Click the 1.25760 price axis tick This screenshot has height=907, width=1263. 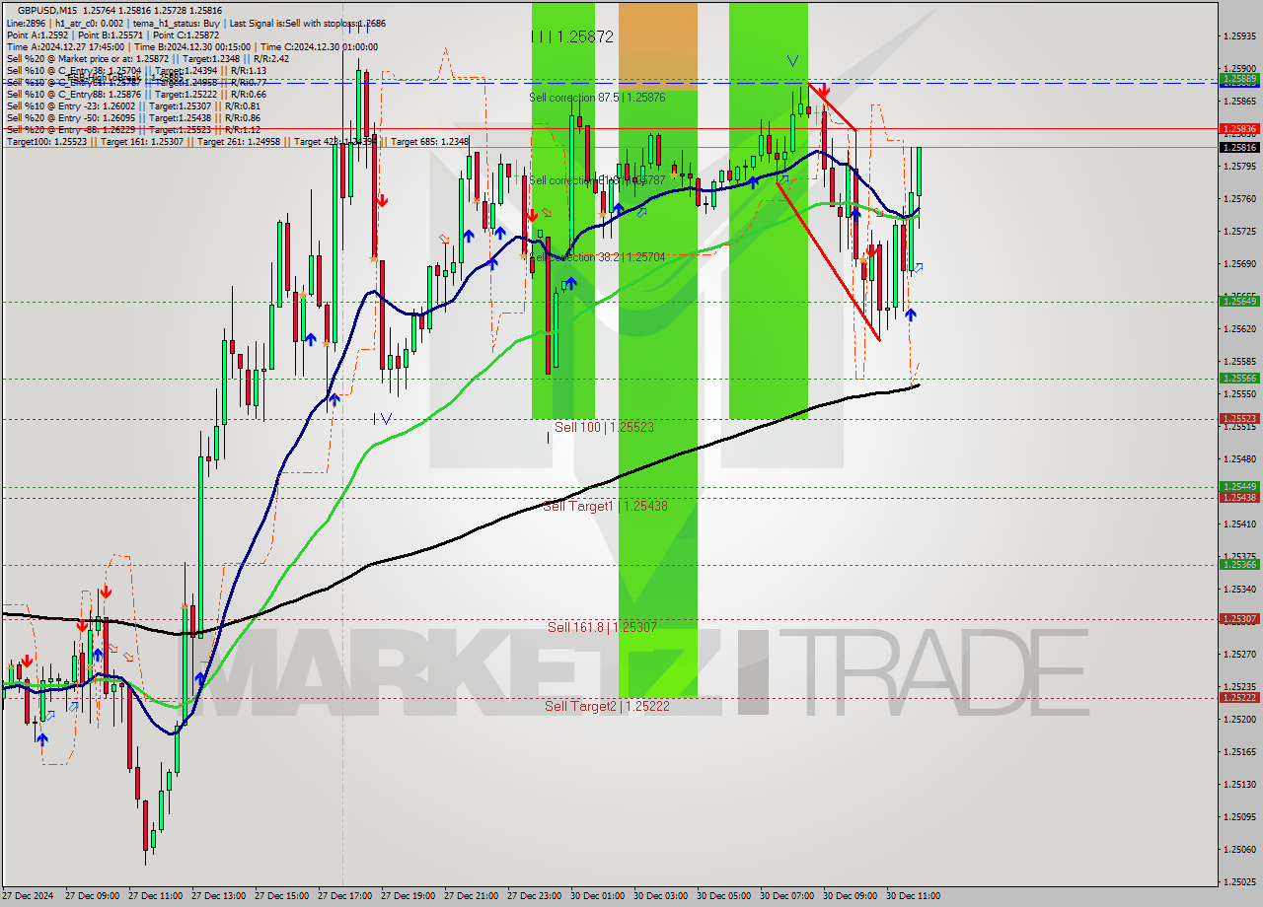coord(1239,198)
